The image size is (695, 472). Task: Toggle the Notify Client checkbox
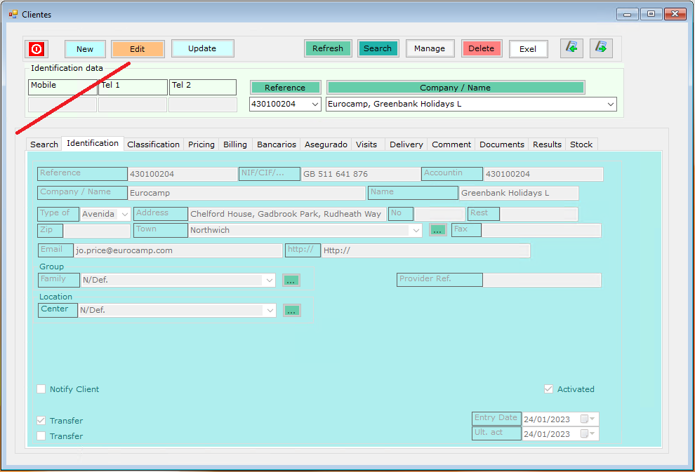41,389
